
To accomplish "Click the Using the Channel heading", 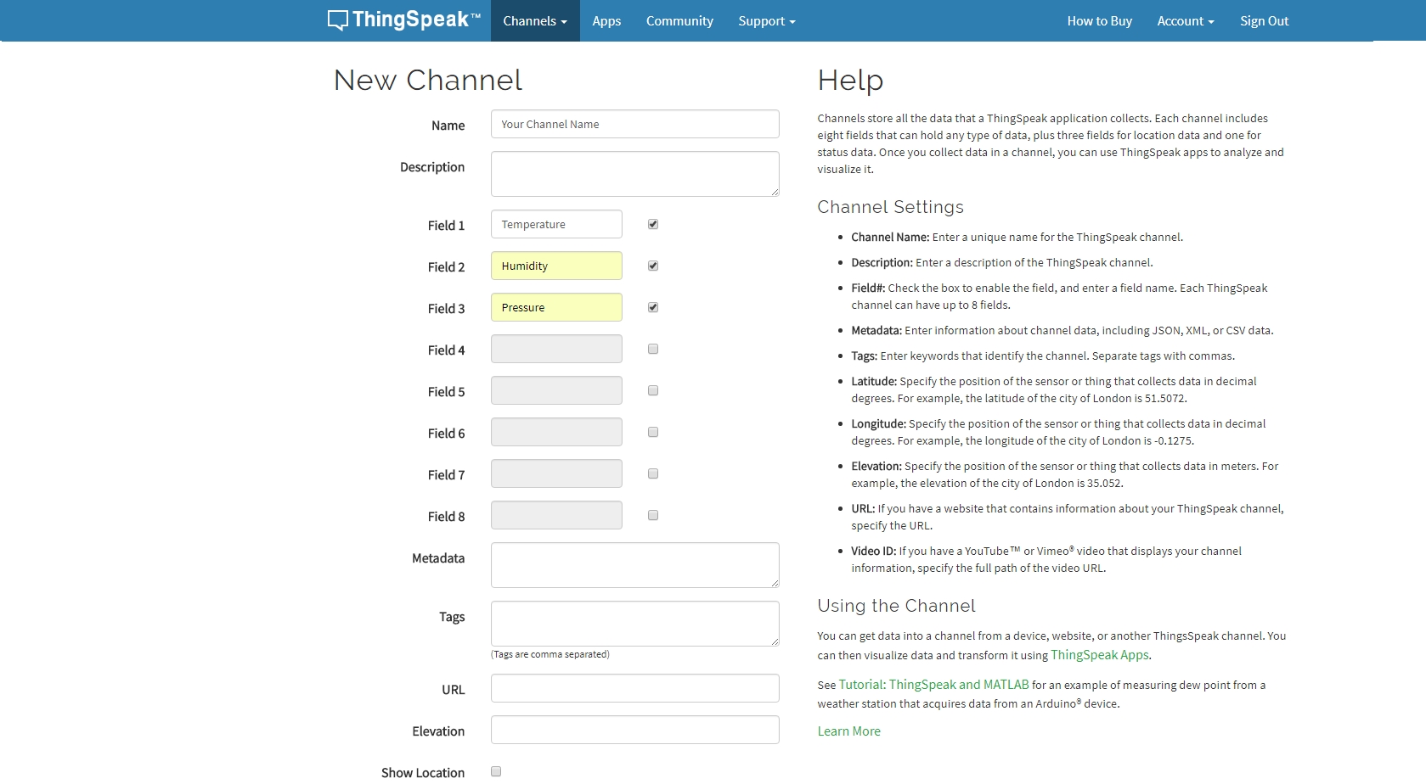I will pos(896,606).
